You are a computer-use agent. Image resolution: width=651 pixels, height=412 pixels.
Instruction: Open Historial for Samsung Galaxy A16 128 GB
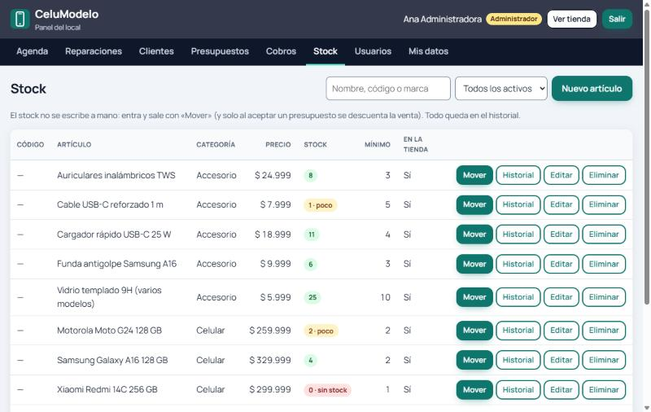[518, 360]
